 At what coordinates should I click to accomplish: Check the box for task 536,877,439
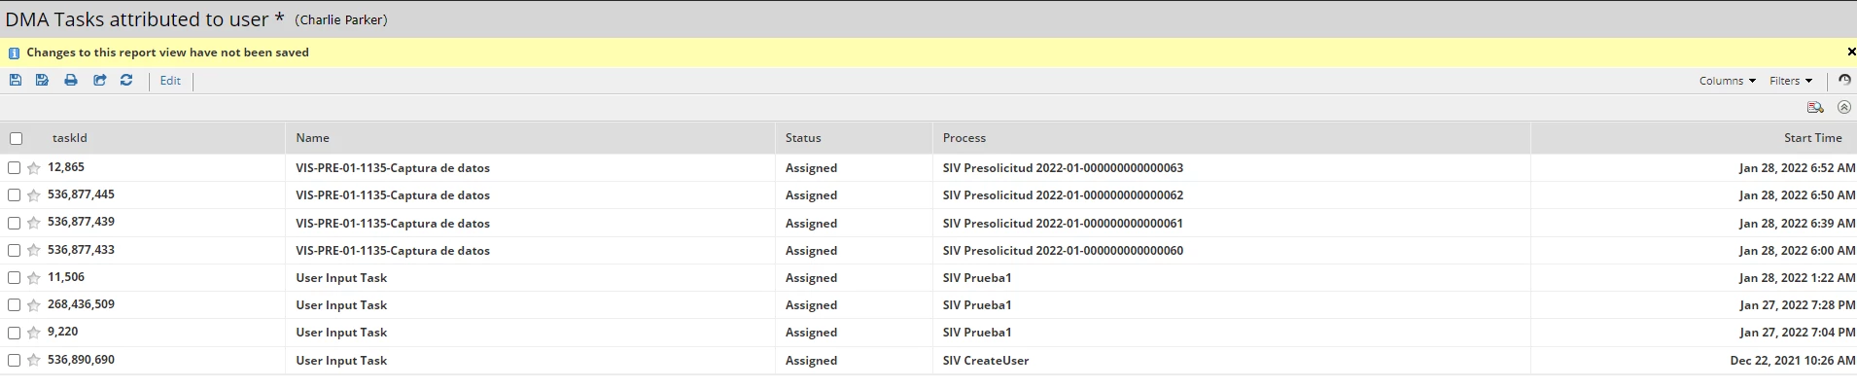coord(14,223)
